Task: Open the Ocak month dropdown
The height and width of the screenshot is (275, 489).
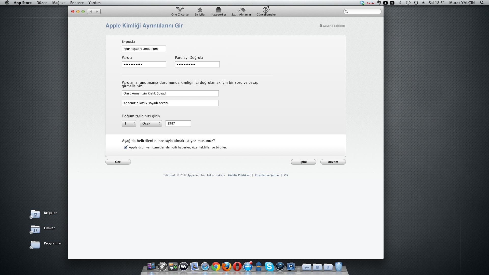Action: coord(151,123)
